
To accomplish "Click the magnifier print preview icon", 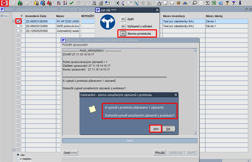I will coord(136,3).
